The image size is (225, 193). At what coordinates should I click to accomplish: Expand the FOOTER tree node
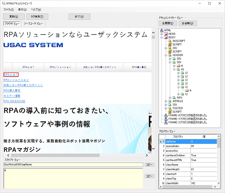coord(166,108)
